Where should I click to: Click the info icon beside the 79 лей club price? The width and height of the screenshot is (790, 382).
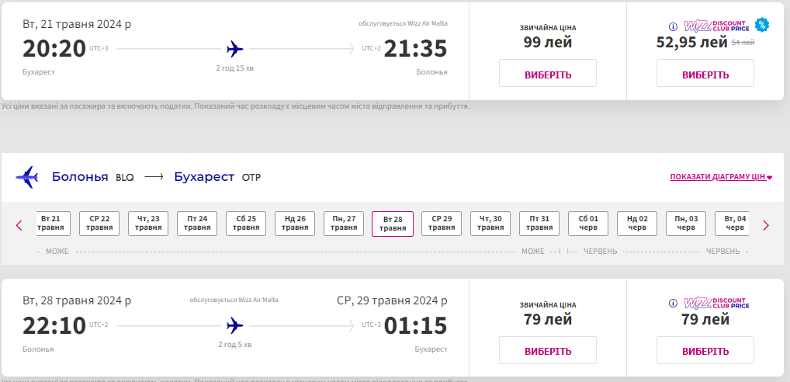(673, 303)
